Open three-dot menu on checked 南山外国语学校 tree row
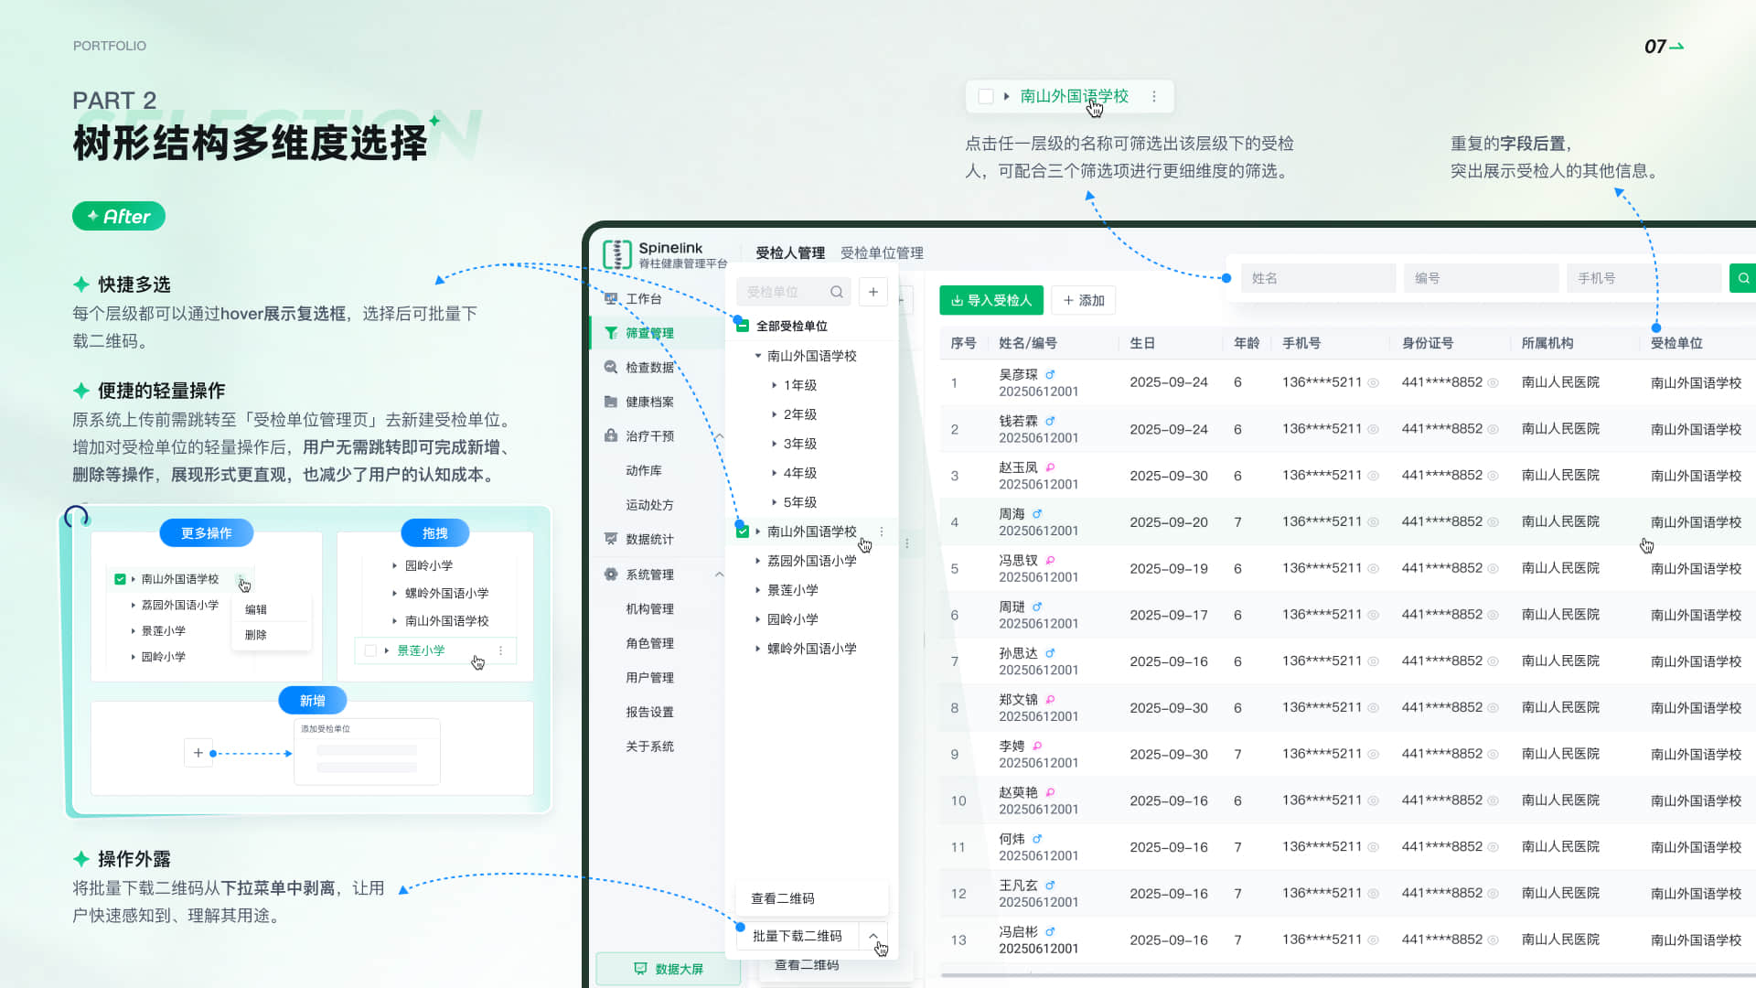 click(882, 532)
